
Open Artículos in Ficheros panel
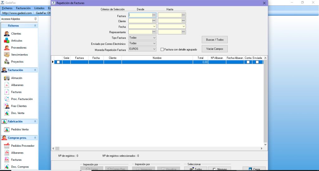pyautogui.click(x=17, y=40)
